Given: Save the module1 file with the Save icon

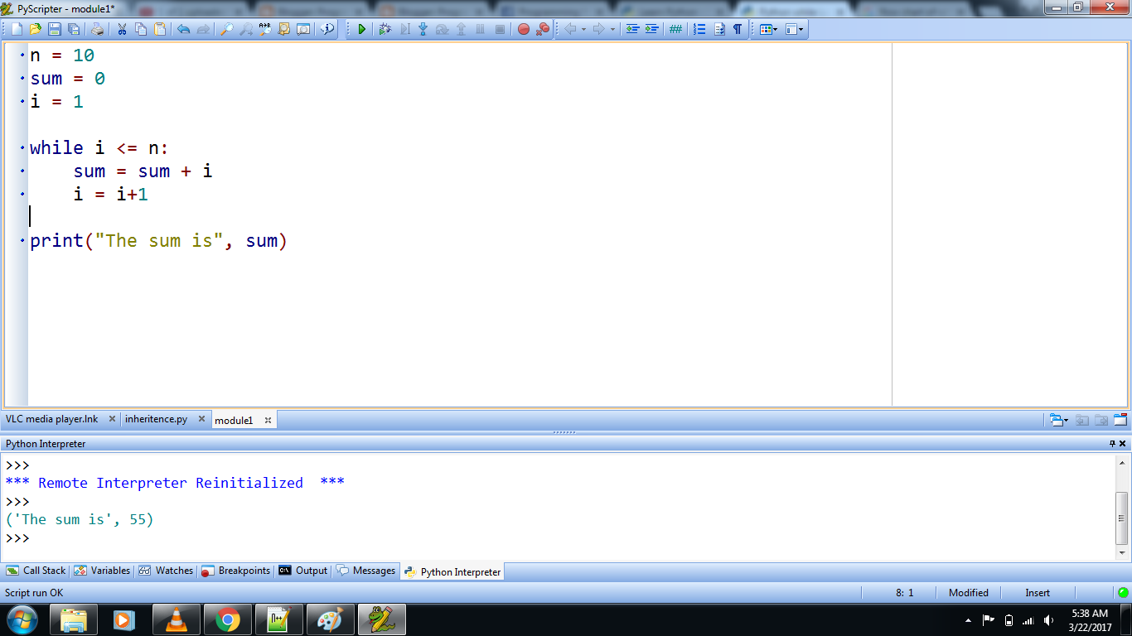Looking at the screenshot, I should click(x=55, y=28).
